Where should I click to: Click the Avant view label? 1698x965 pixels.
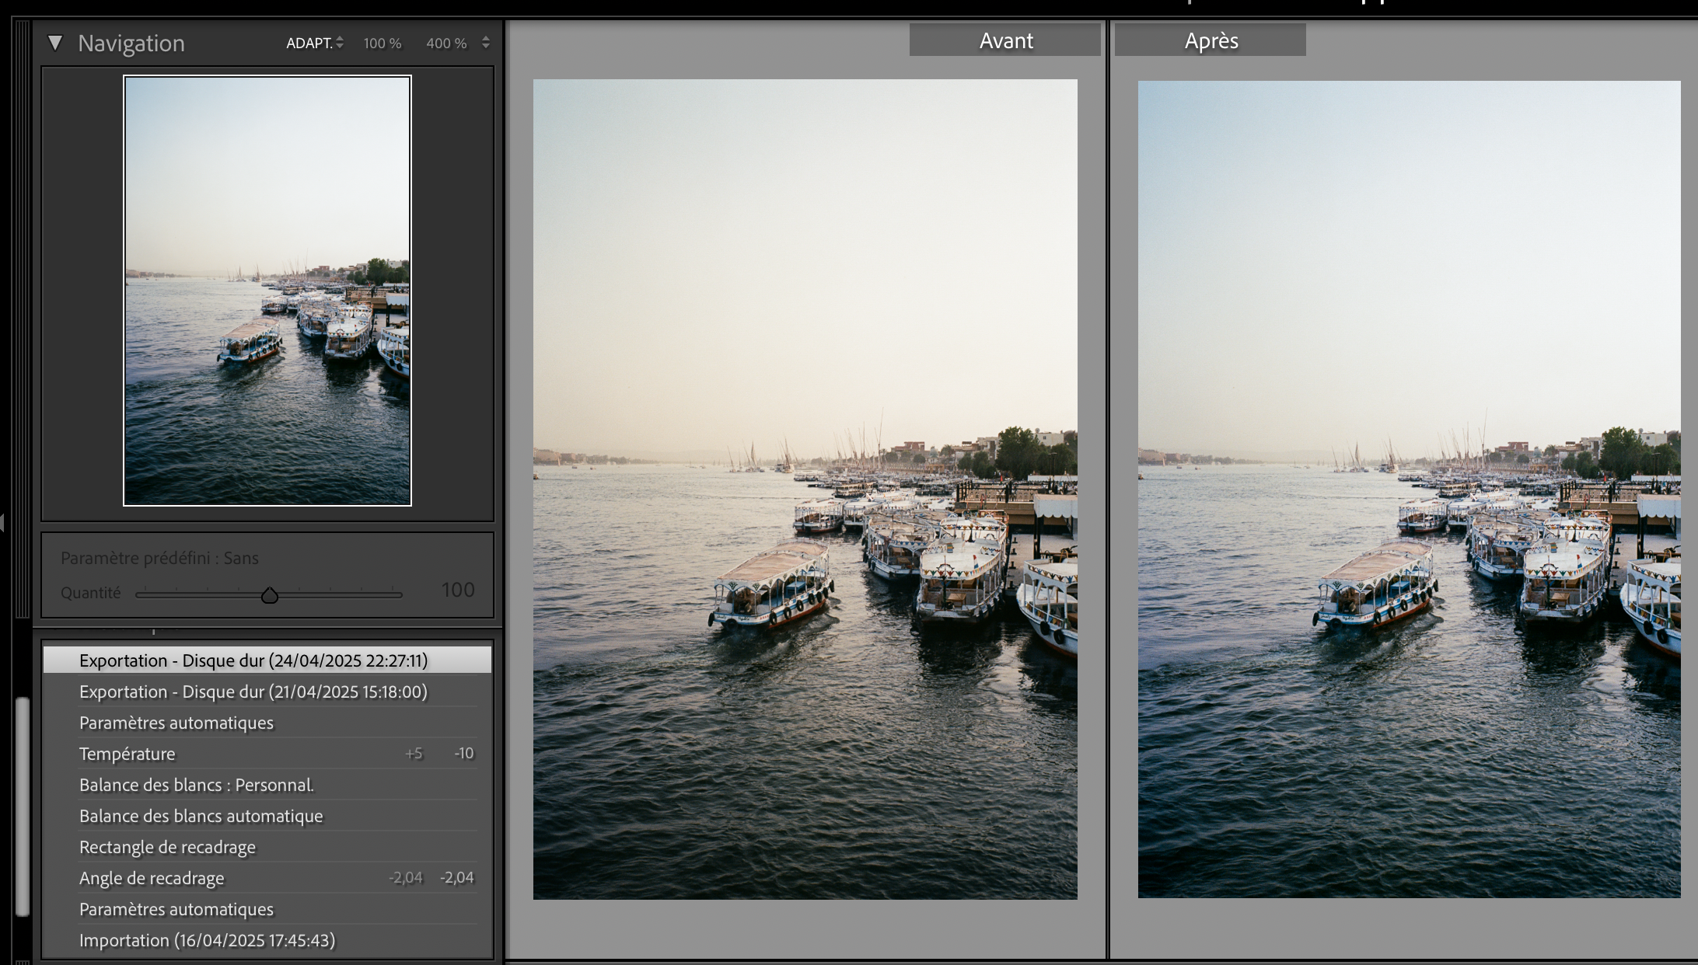click(x=1005, y=40)
